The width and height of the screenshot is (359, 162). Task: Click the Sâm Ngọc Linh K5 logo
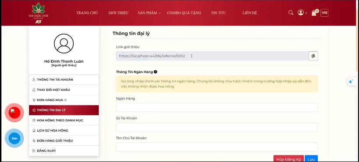tap(38, 13)
